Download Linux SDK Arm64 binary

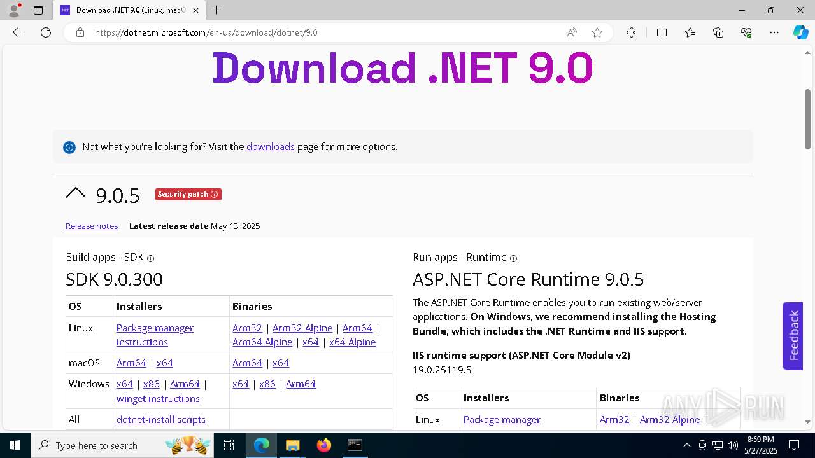[357, 328]
